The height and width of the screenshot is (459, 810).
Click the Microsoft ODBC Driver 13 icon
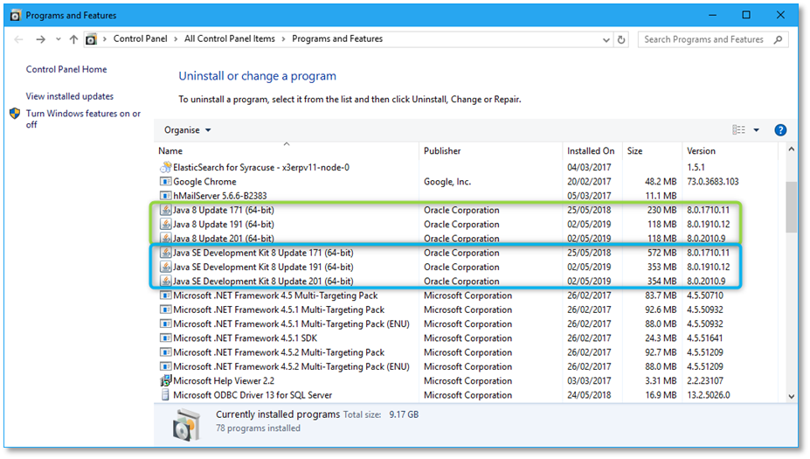[x=165, y=395]
